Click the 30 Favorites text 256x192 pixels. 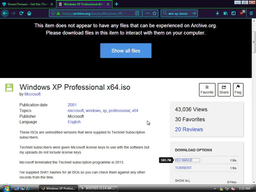[x=190, y=119]
